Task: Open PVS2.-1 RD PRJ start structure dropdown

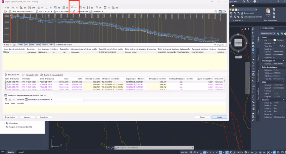Action: pyautogui.click(x=44, y=11)
